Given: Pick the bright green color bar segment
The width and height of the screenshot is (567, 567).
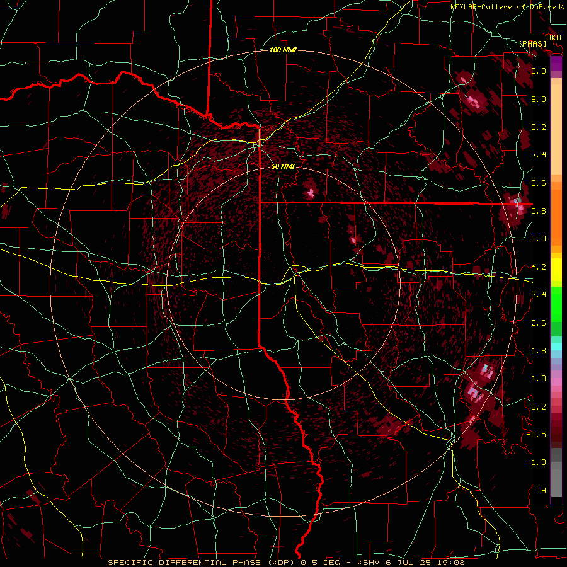Looking at the screenshot, I should pos(556,304).
